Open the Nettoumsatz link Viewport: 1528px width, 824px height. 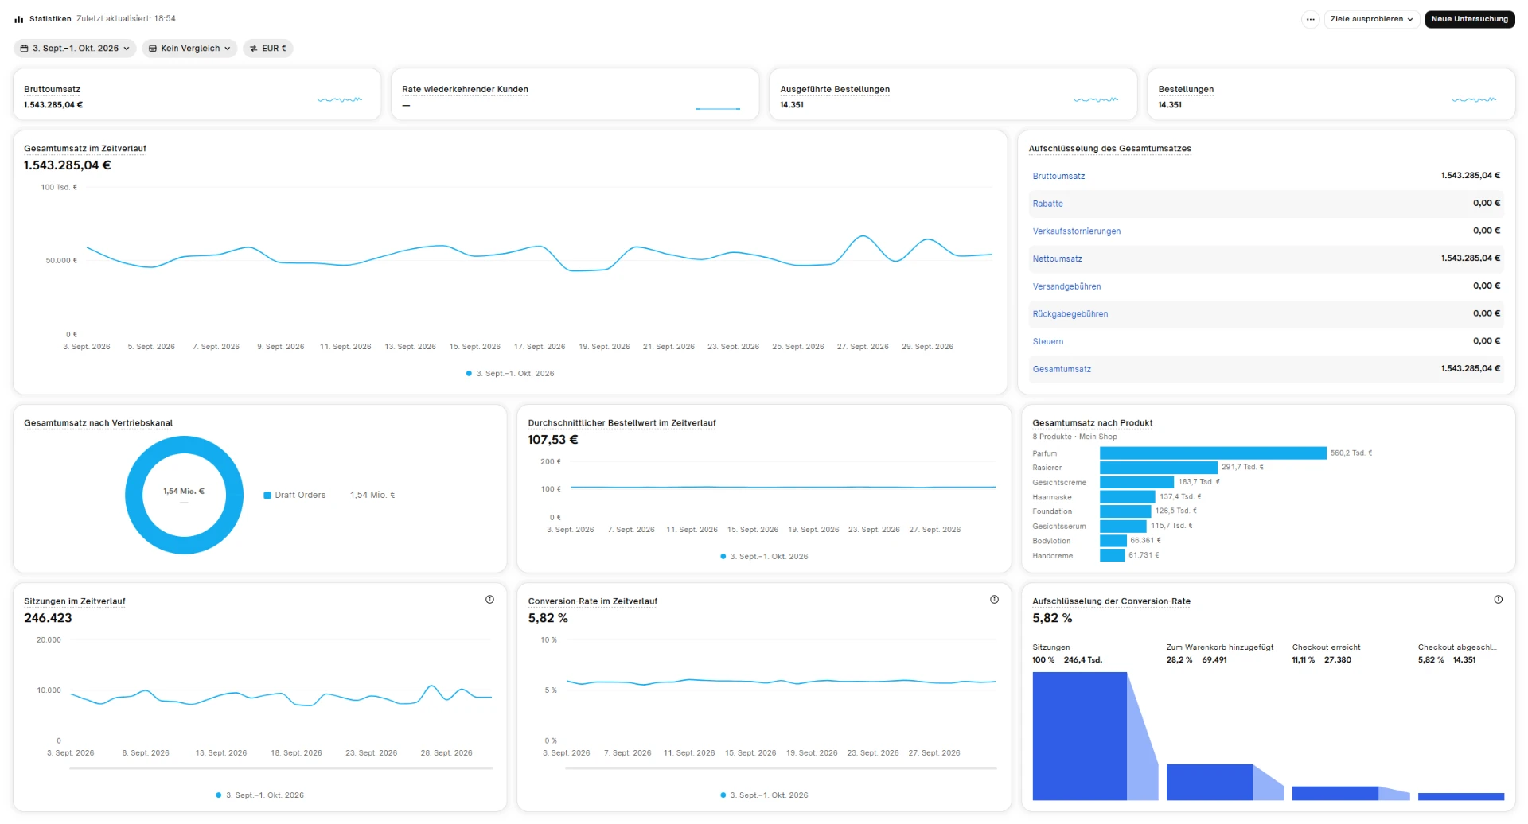coord(1057,258)
